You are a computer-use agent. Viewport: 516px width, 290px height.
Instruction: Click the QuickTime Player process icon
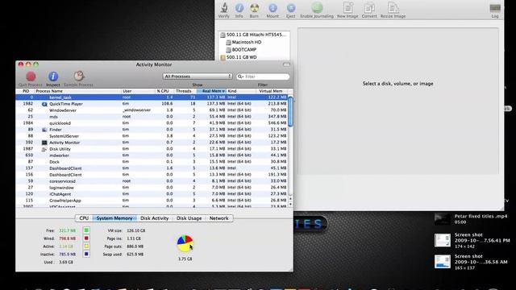click(44, 104)
